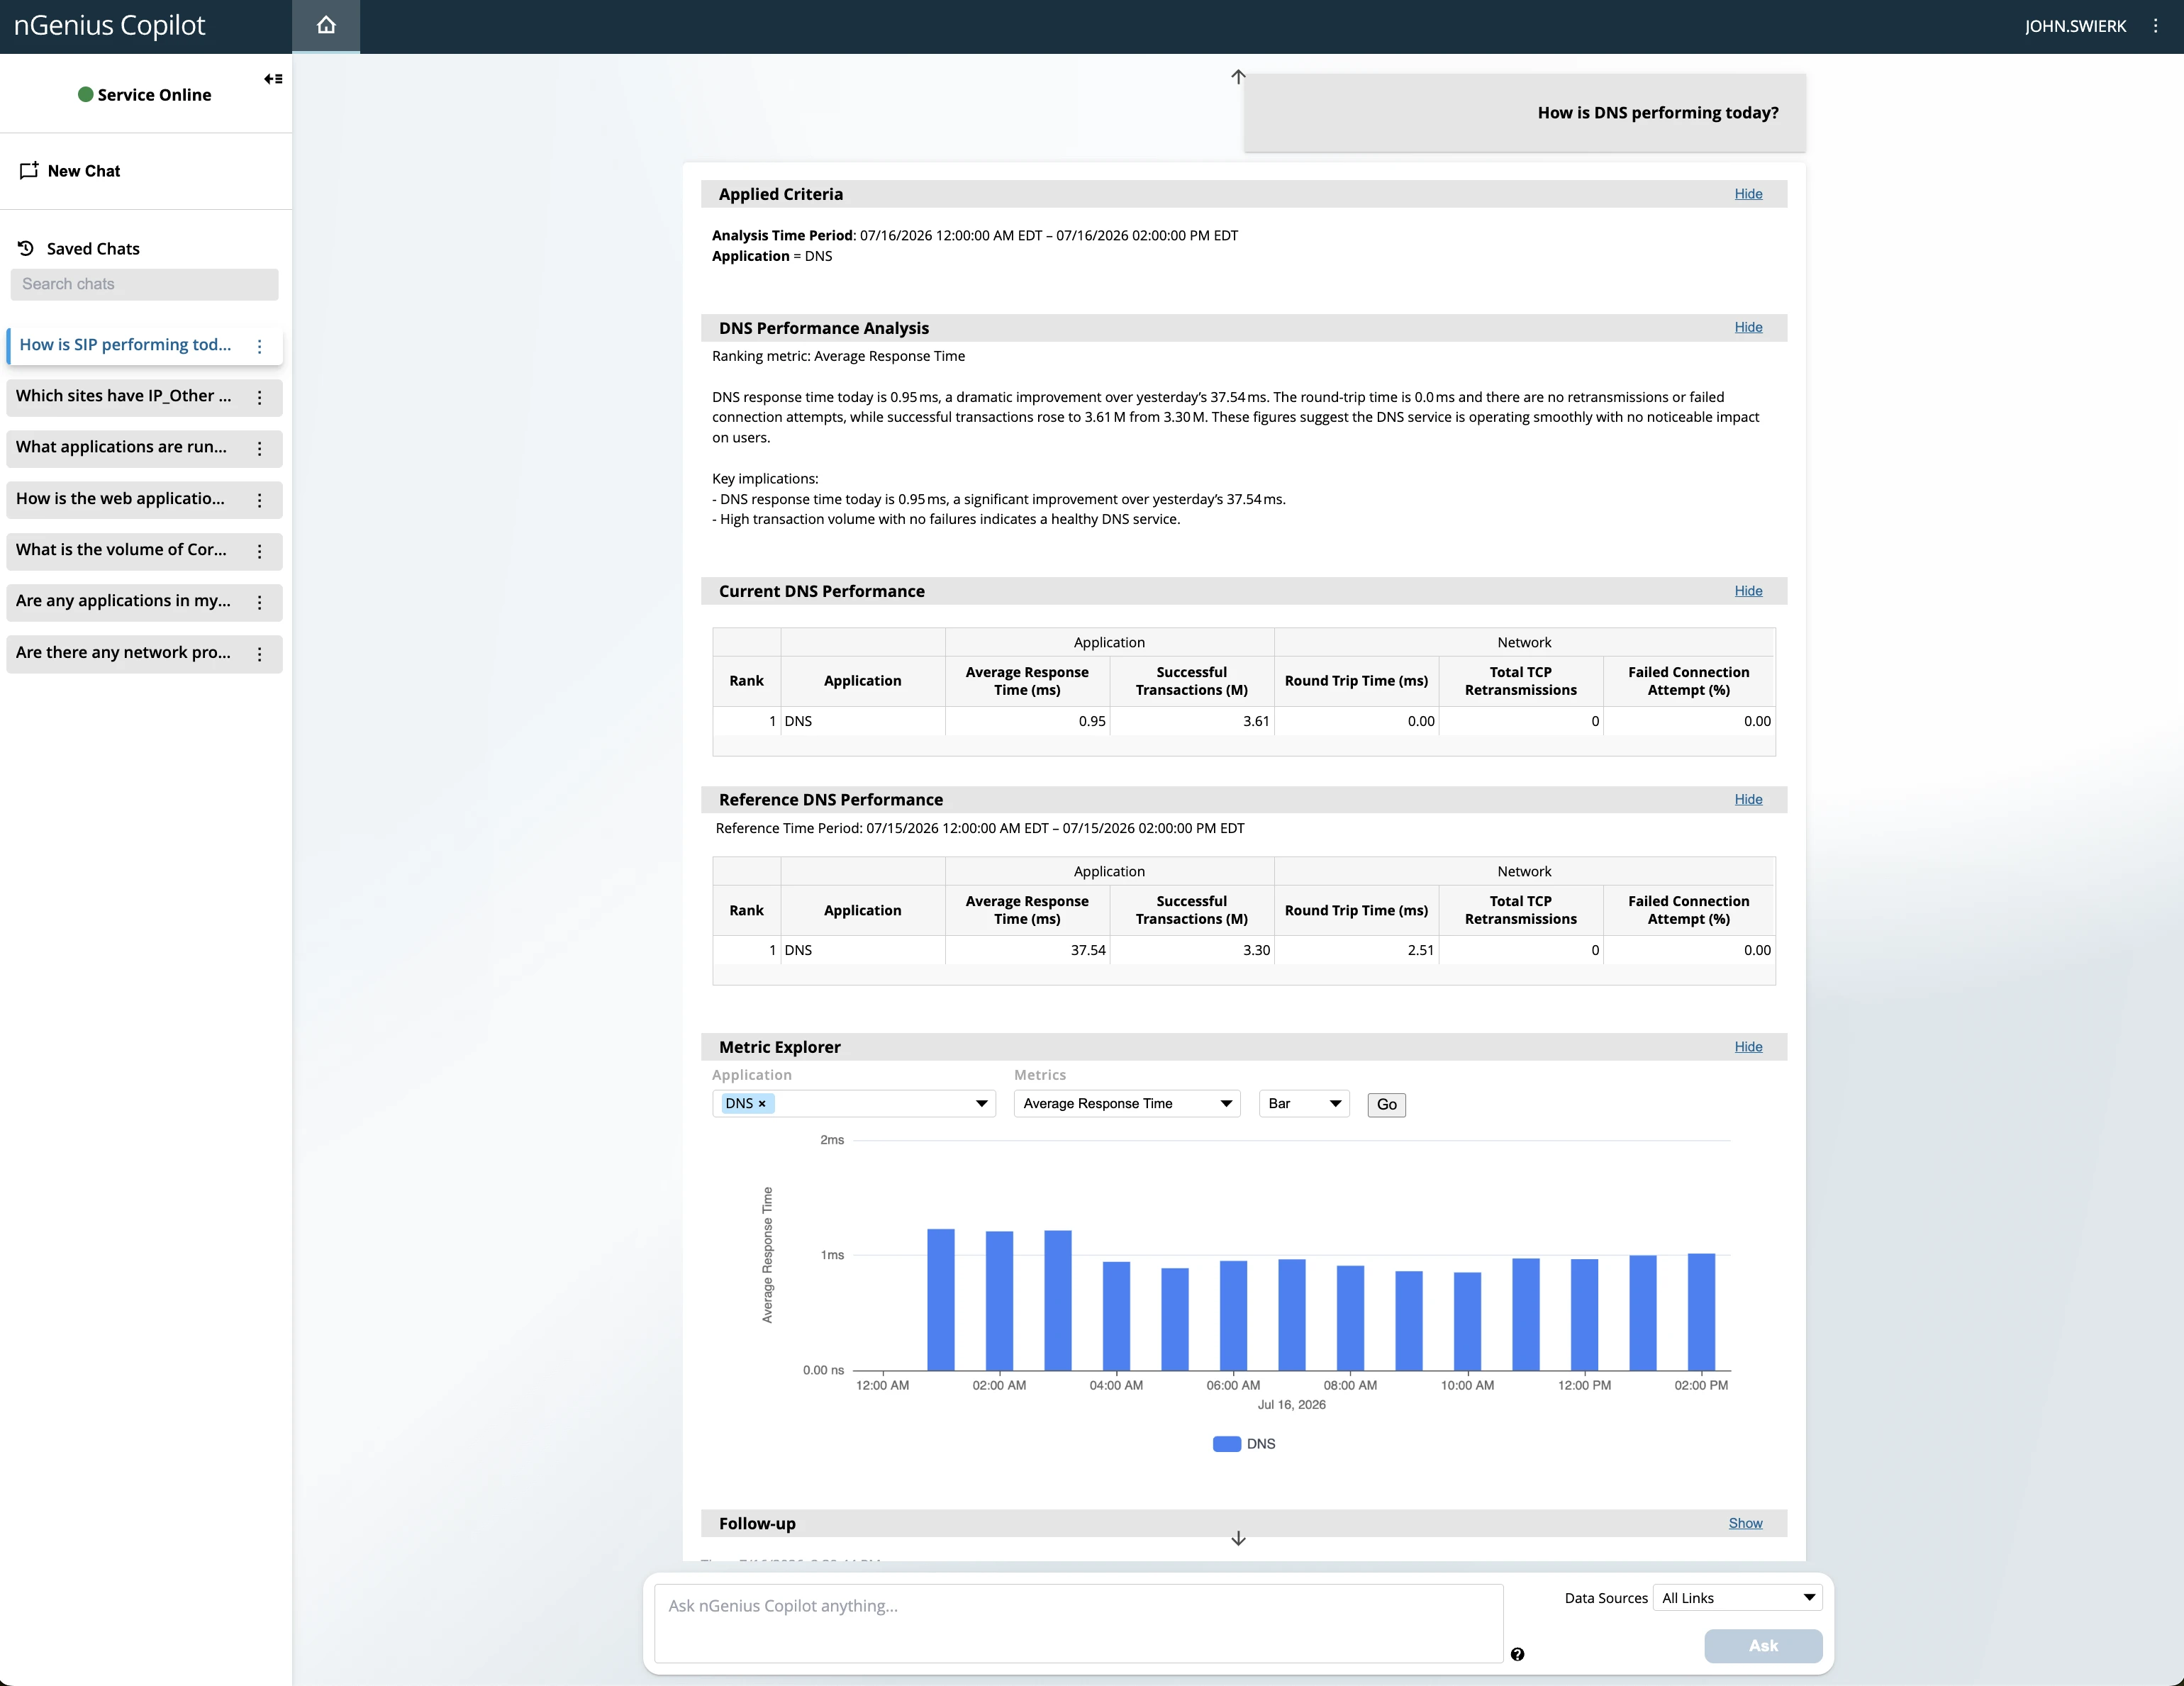Click the New Chat compose icon

point(29,171)
